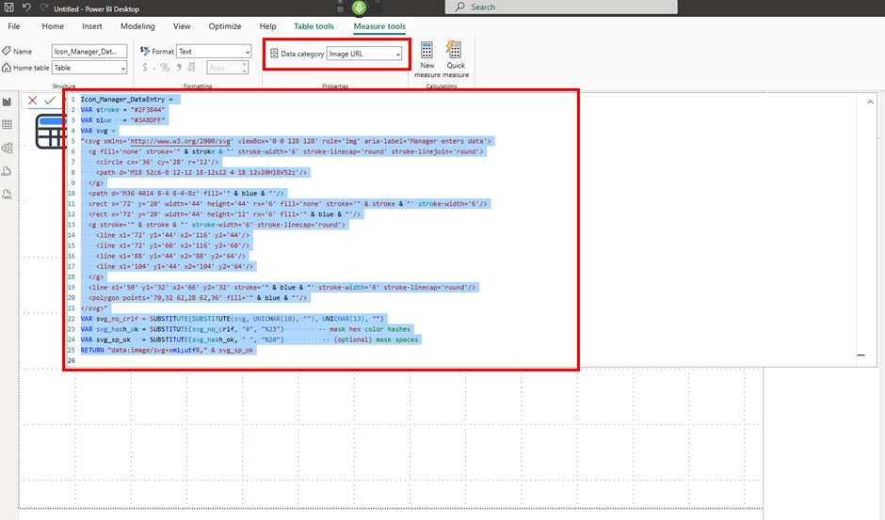Click the Auto decimal places stepper
Viewport: 885px width, 520px height.
click(228, 68)
